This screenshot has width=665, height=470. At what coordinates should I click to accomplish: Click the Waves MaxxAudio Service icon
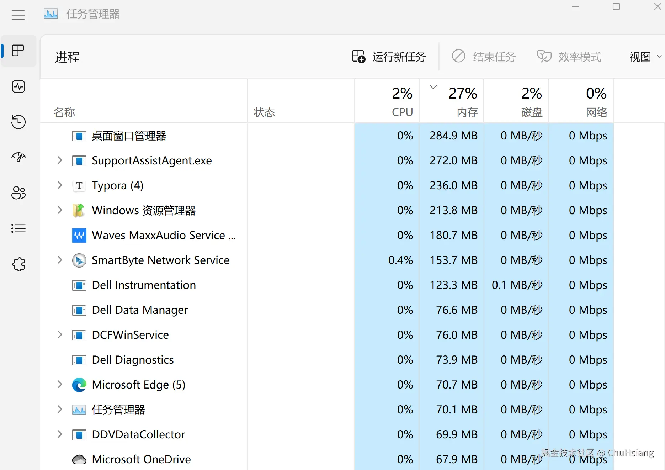pyautogui.click(x=79, y=235)
